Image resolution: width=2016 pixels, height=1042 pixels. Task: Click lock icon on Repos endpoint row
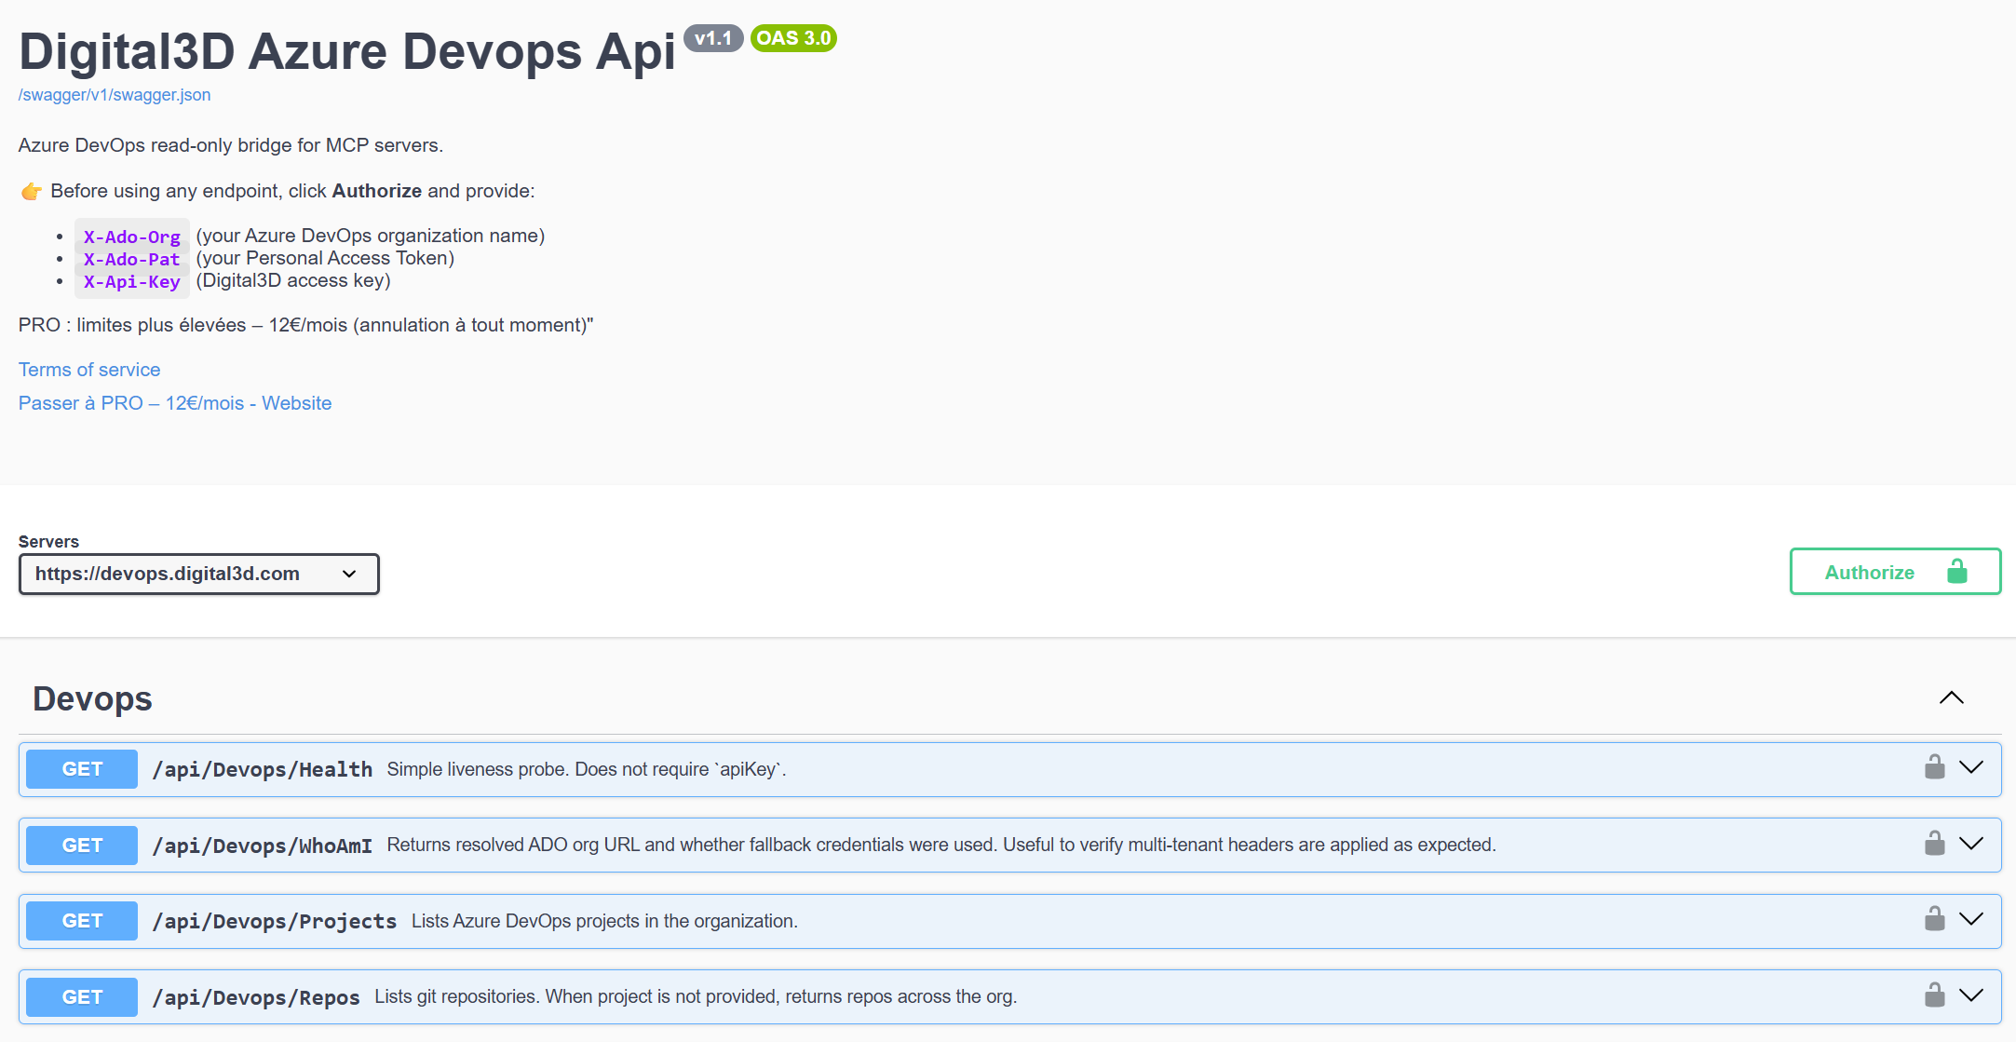pyautogui.click(x=1935, y=995)
